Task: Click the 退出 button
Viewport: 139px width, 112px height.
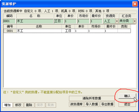Action: point(127,104)
